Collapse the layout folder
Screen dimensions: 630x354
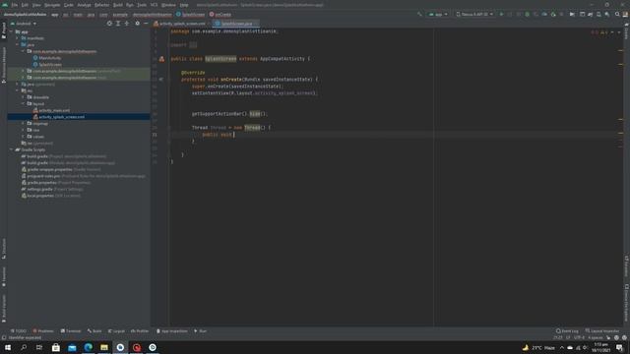(x=24, y=103)
